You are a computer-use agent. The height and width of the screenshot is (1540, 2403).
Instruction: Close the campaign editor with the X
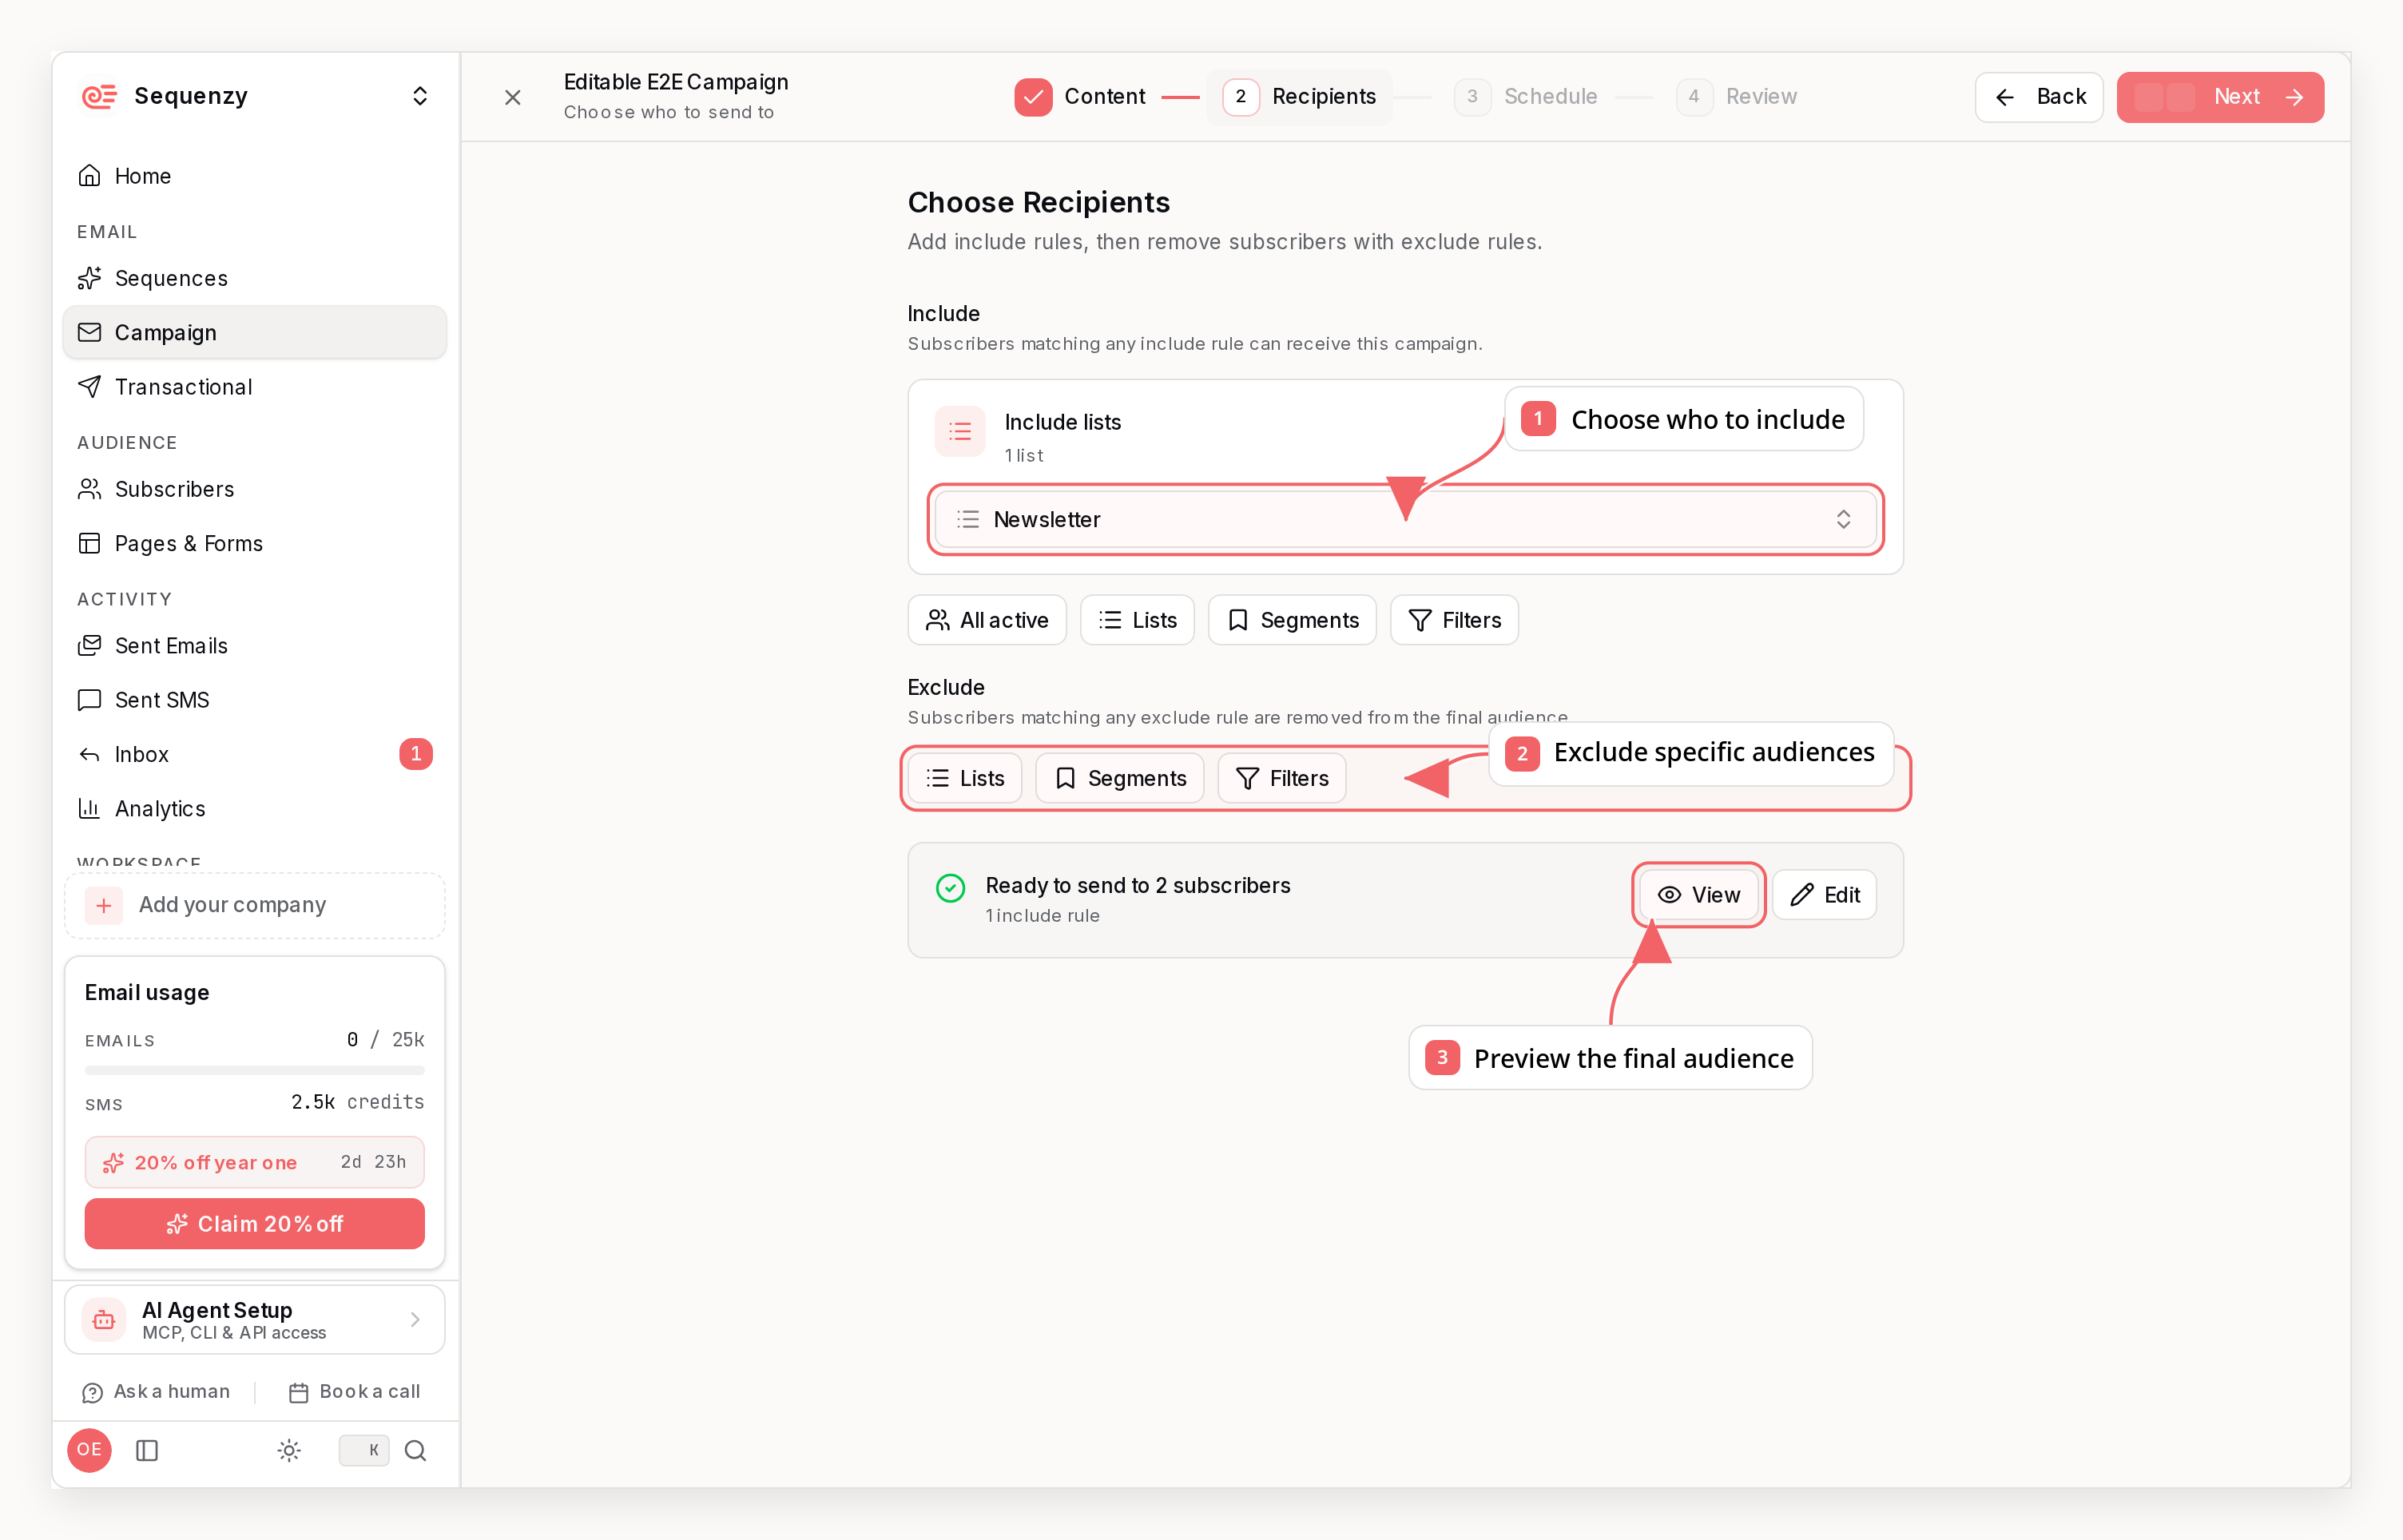pos(513,97)
